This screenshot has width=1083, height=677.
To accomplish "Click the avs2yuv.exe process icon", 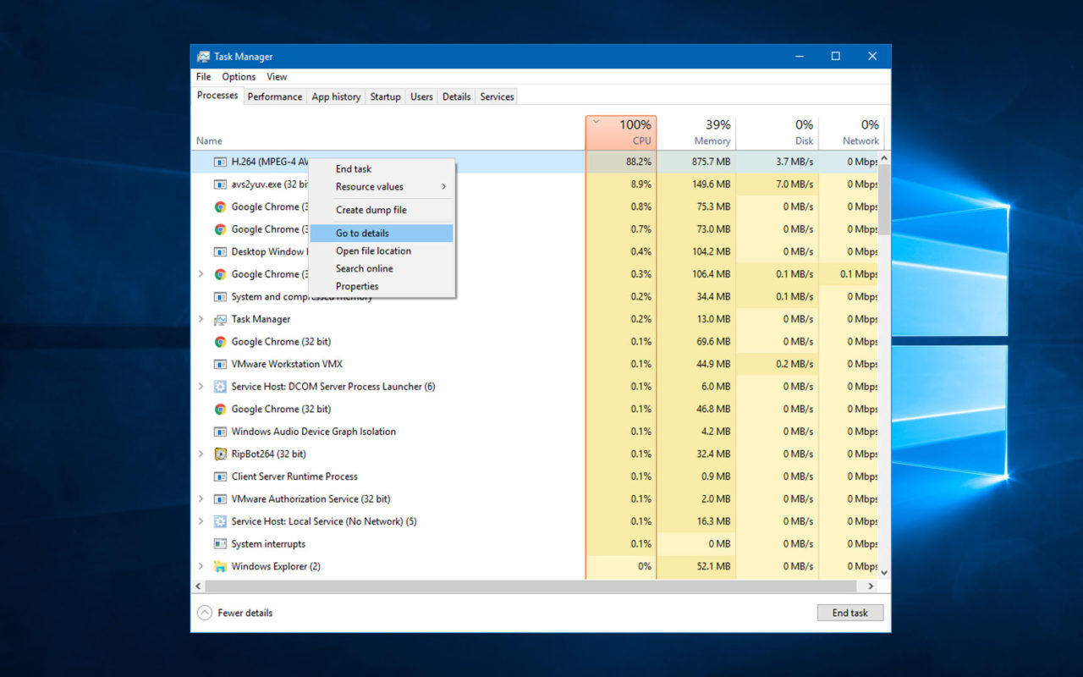I will (220, 184).
